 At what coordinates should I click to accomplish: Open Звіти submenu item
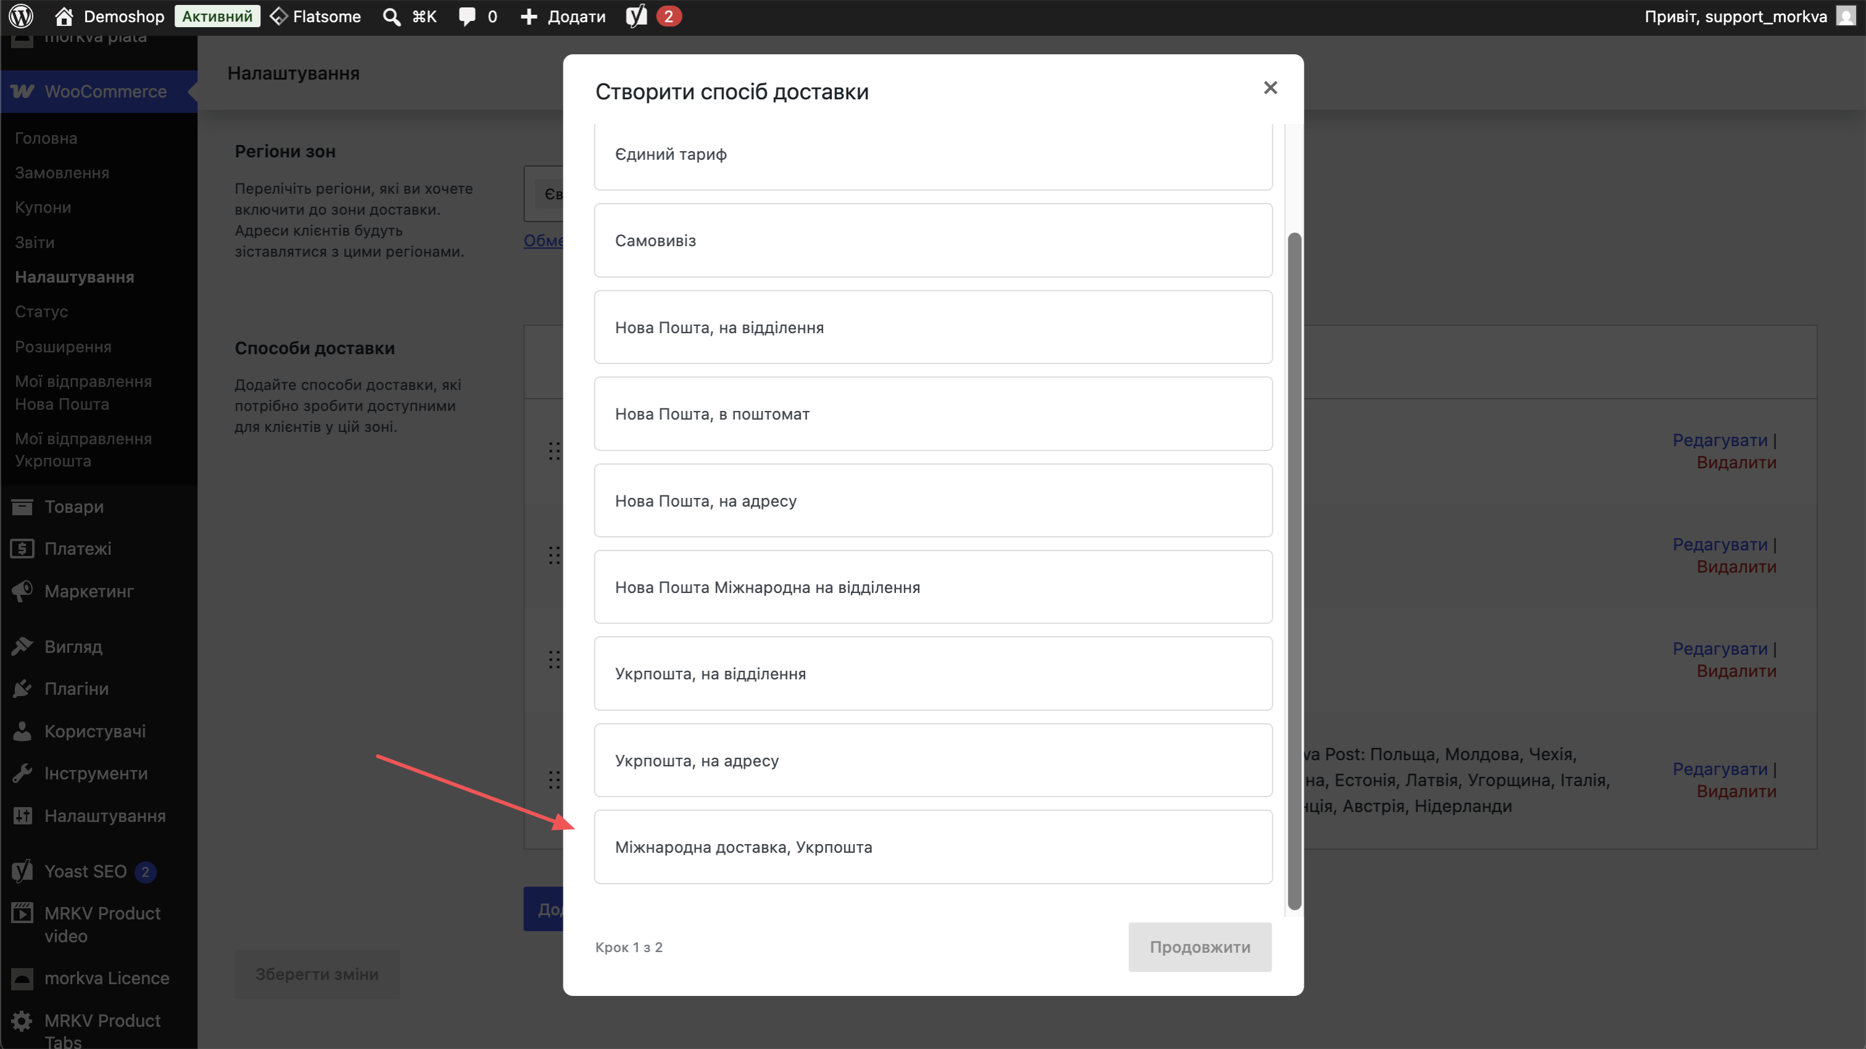coord(34,242)
